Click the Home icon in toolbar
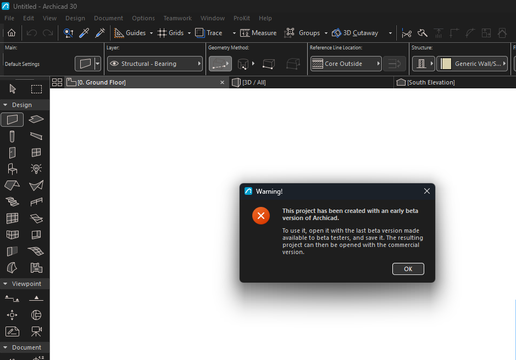The height and width of the screenshot is (360, 516). click(12, 33)
